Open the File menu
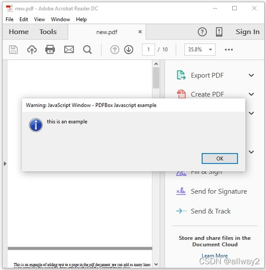Screen dimensions: 266x270 click(9, 20)
